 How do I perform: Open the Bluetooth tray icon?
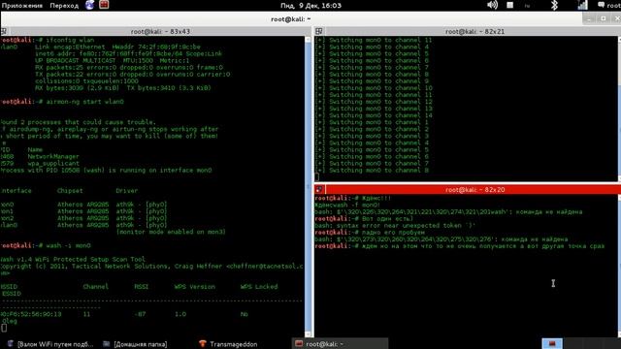click(554, 5)
